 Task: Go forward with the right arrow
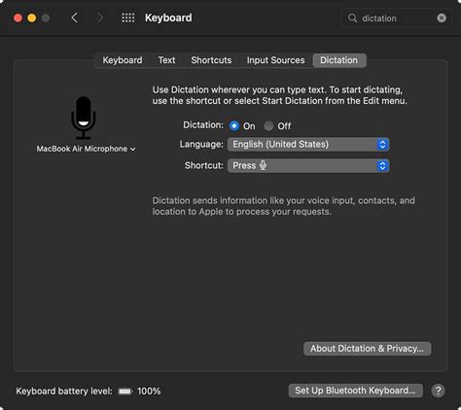[x=99, y=17]
